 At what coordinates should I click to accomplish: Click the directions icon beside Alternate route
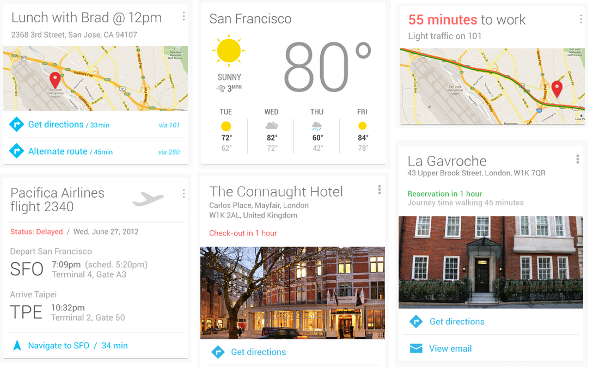[x=17, y=151]
